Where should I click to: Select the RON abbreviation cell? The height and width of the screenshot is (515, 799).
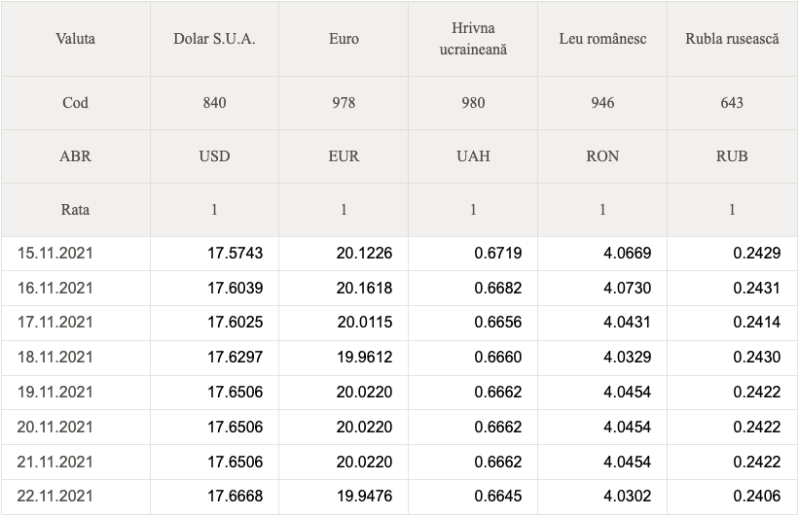(x=602, y=156)
